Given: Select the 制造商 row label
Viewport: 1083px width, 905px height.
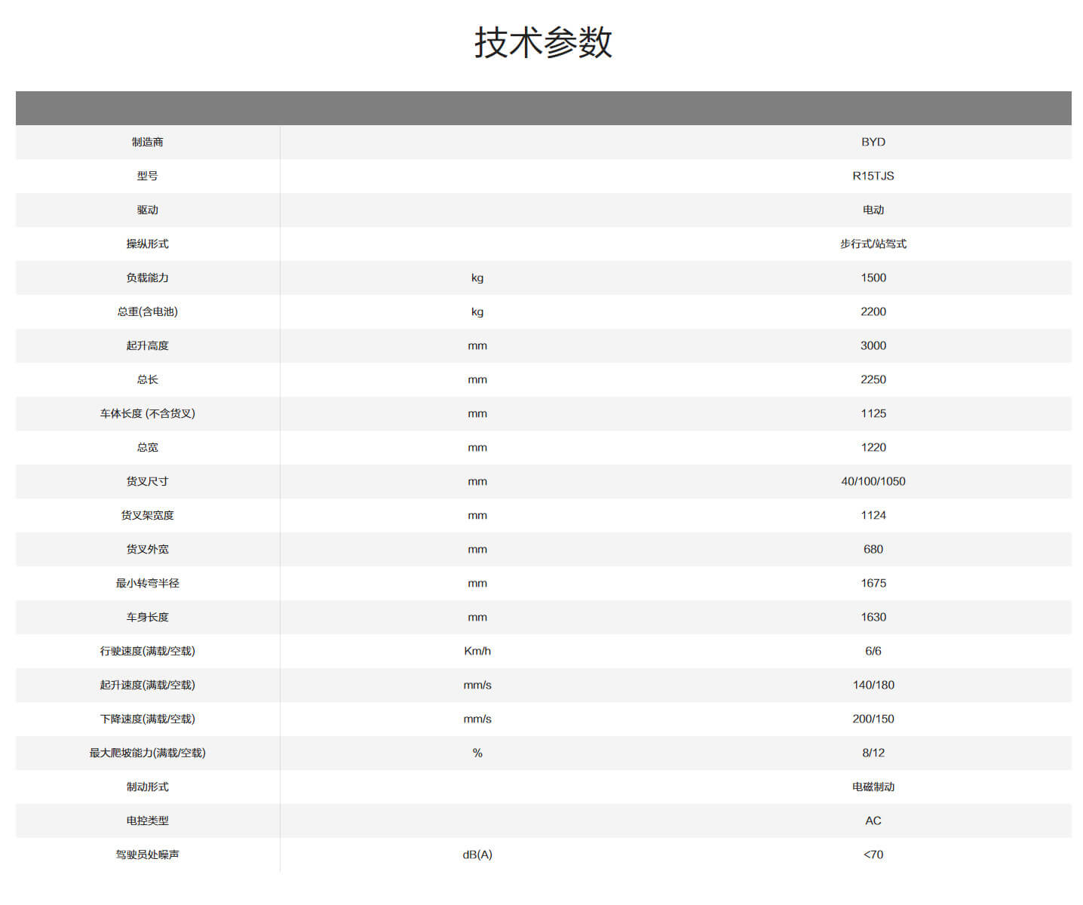Looking at the screenshot, I should 147,142.
